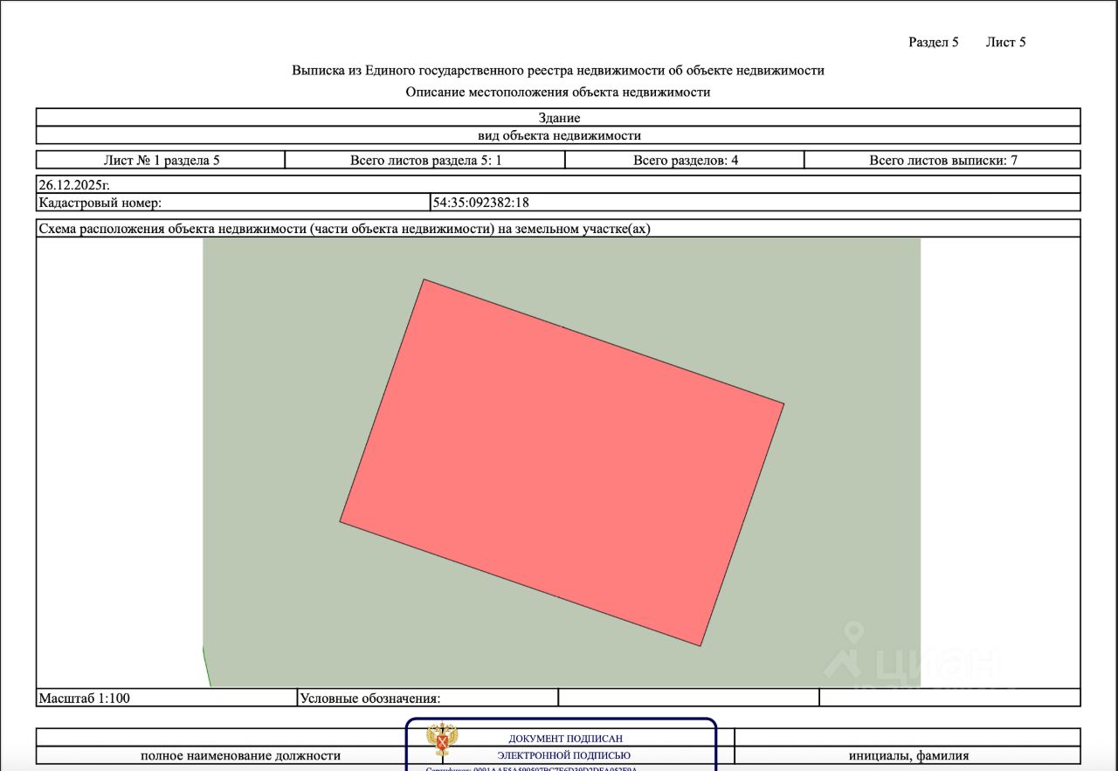
Task: Click the "Всего разделов: 4" cell
Action: point(685,160)
